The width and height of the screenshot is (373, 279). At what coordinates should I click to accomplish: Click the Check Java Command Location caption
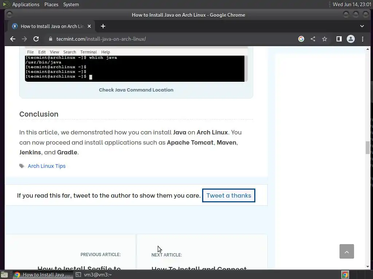[x=136, y=90]
